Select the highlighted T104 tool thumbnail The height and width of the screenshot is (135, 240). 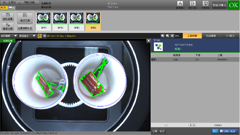point(93,21)
